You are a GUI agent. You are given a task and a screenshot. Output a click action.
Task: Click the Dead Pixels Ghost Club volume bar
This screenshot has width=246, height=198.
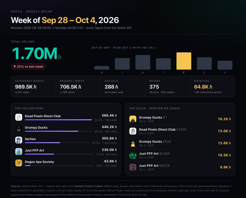point(58,120)
